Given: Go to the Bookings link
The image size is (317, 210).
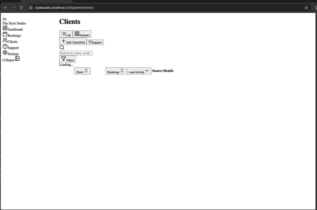Looking at the screenshot, I should coord(14,35).
